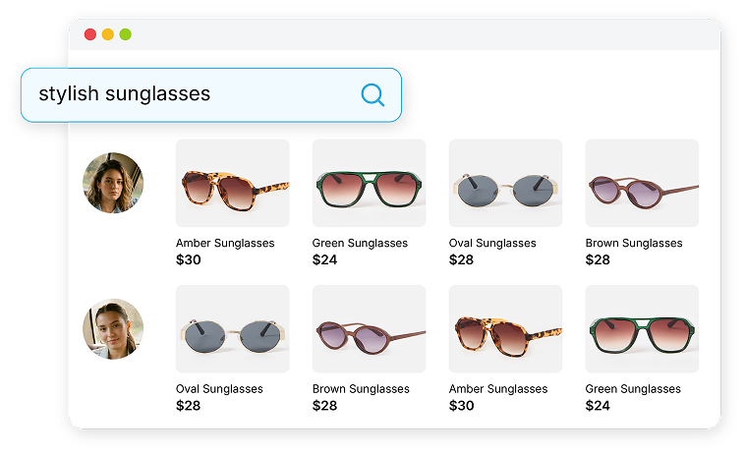Open first-row Brown Sunglasses image

coord(642,183)
